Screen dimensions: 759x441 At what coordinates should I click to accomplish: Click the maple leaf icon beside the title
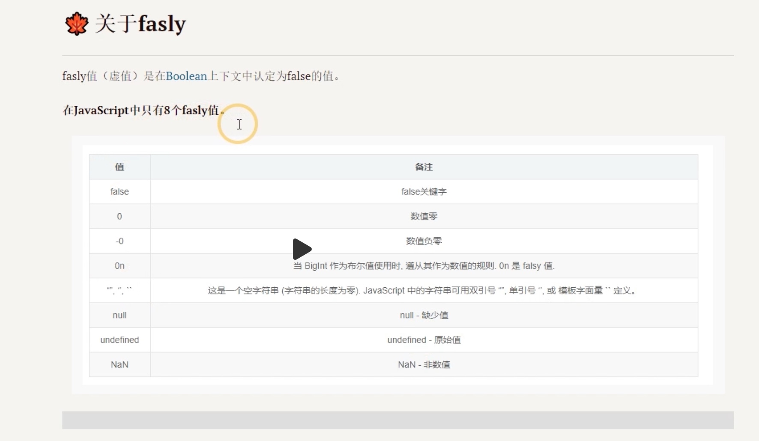[77, 24]
